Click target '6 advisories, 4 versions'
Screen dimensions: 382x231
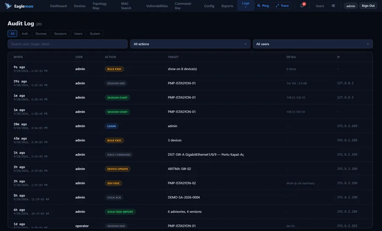(185, 212)
